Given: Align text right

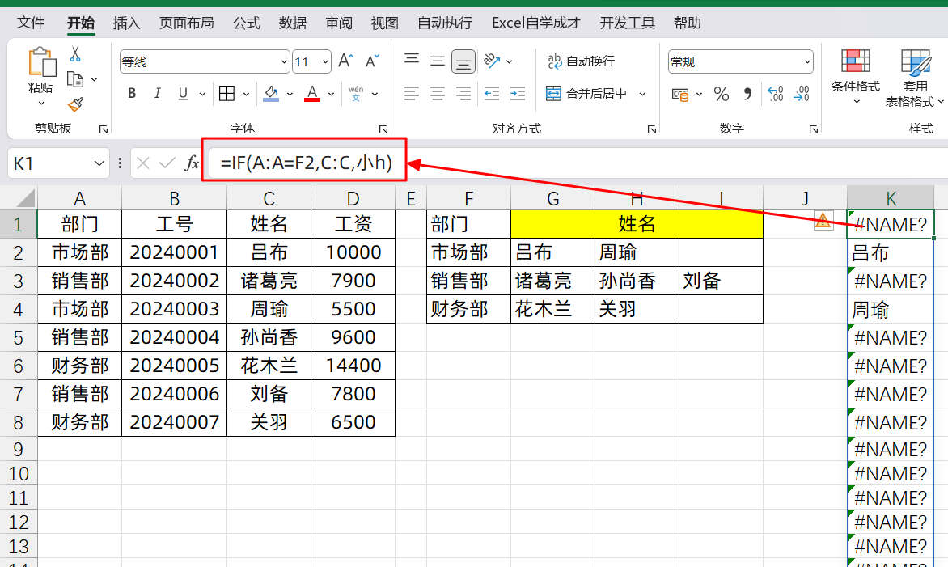Looking at the screenshot, I should coord(463,94).
